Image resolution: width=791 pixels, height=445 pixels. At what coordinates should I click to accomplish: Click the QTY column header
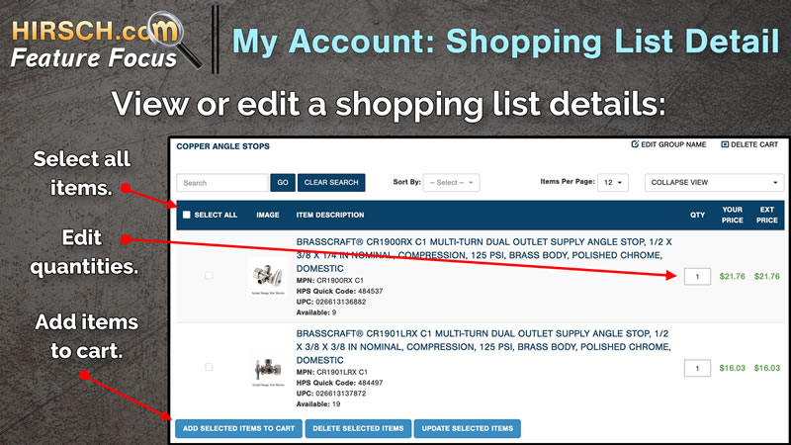(x=698, y=215)
